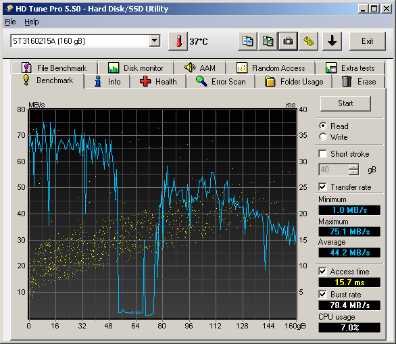Go to Extra tests tab
The height and width of the screenshot is (344, 396).
coord(350,68)
